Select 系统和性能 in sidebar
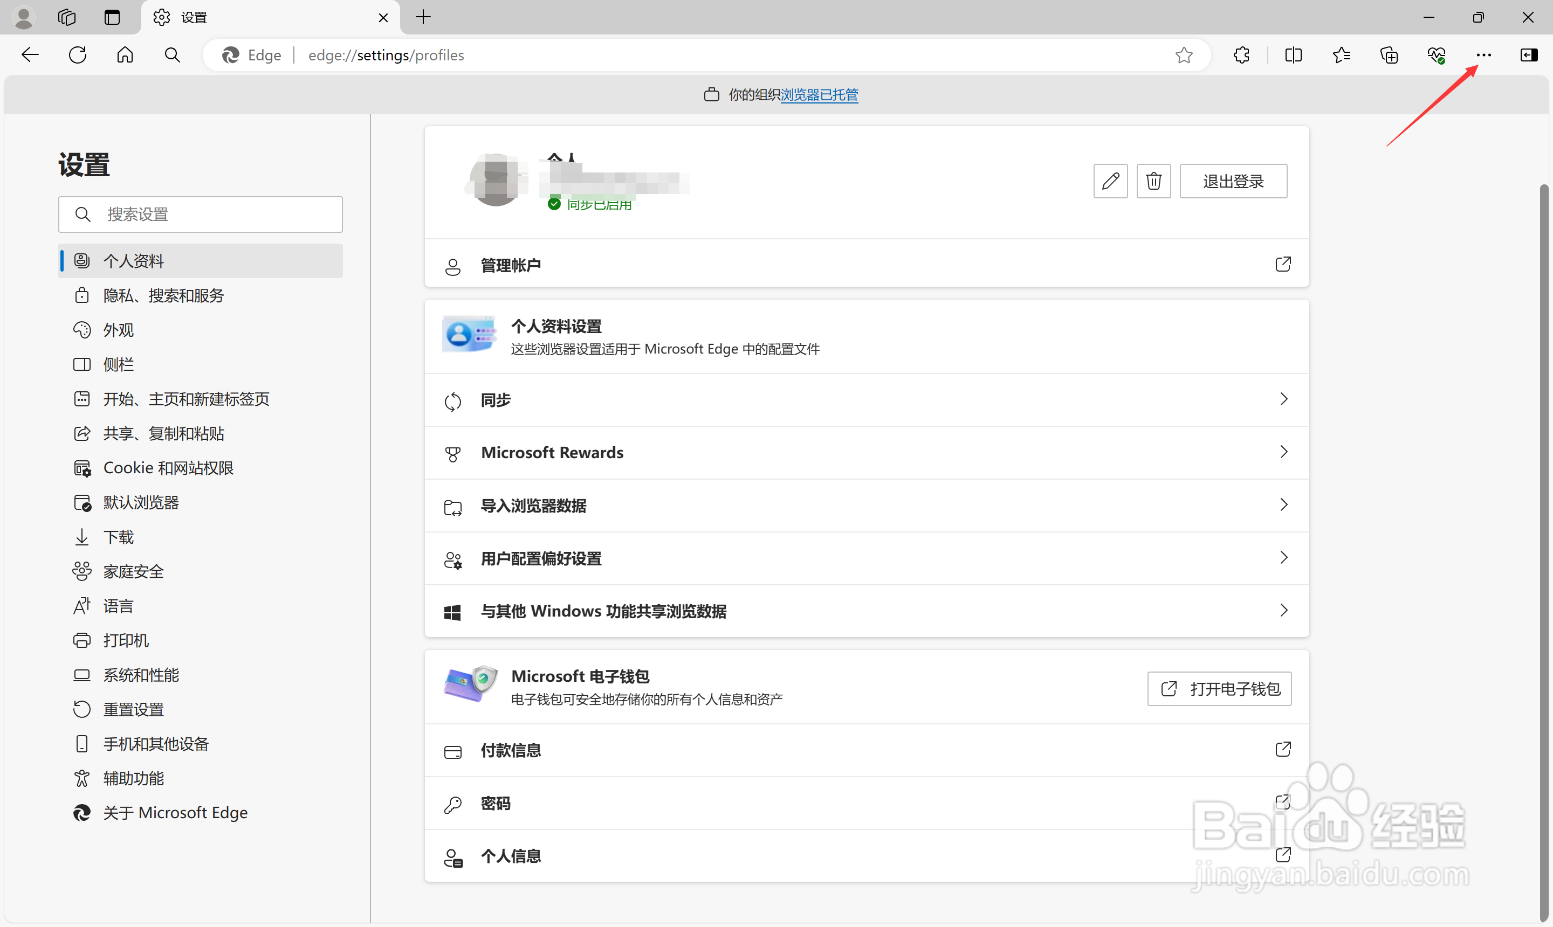 [201, 675]
